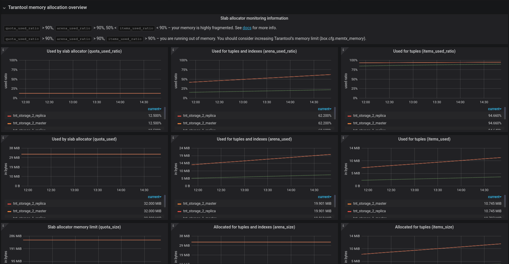Open the arena_used panel title menu
The width and height of the screenshot is (509, 264).
pyautogui.click(x=254, y=139)
